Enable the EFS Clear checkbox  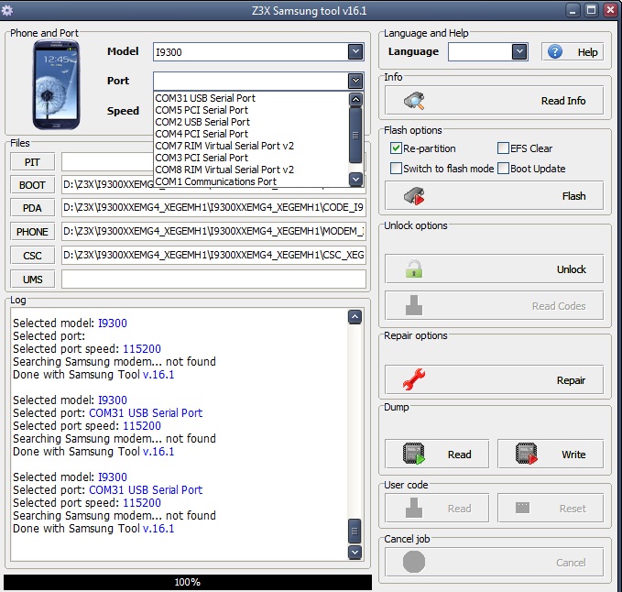pos(503,148)
